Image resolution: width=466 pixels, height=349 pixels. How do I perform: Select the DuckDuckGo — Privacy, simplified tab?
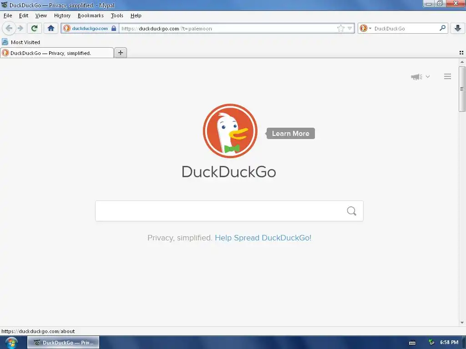click(57, 53)
